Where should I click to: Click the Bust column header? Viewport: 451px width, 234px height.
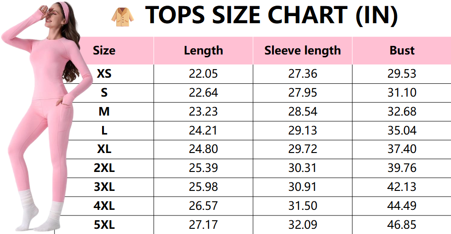coord(402,51)
